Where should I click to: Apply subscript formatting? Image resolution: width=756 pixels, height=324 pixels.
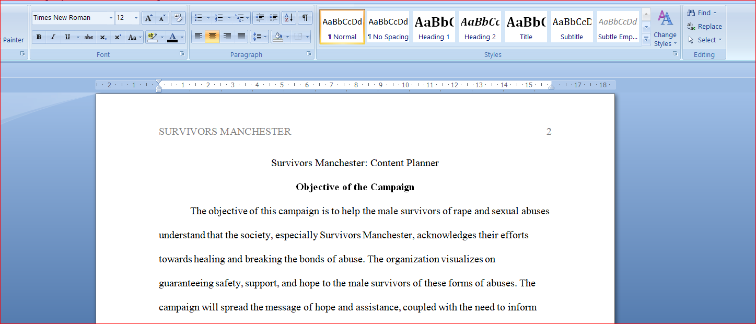[x=103, y=37]
